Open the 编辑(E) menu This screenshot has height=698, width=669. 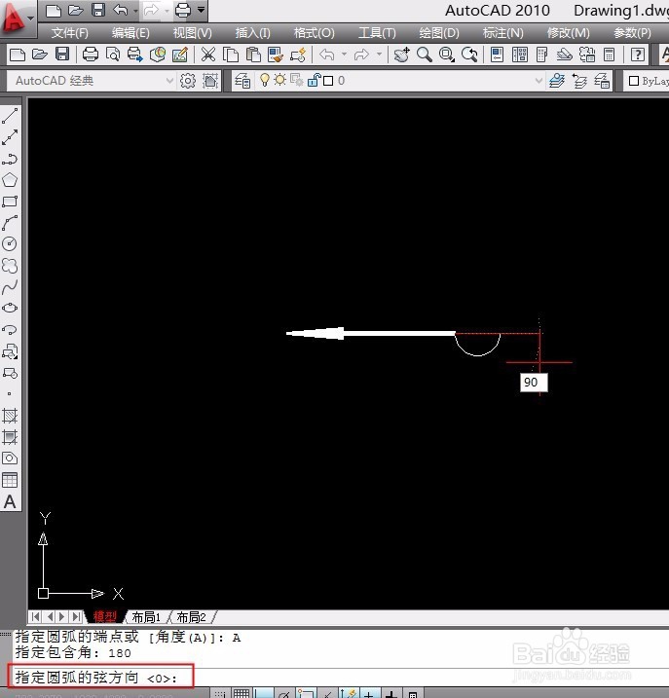click(130, 33)
